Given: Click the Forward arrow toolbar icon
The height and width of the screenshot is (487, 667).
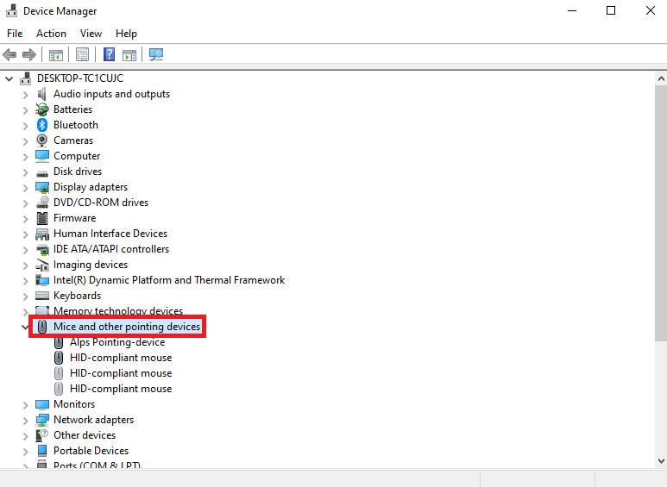Looking at the screenshot, I should tap(29, 54).
